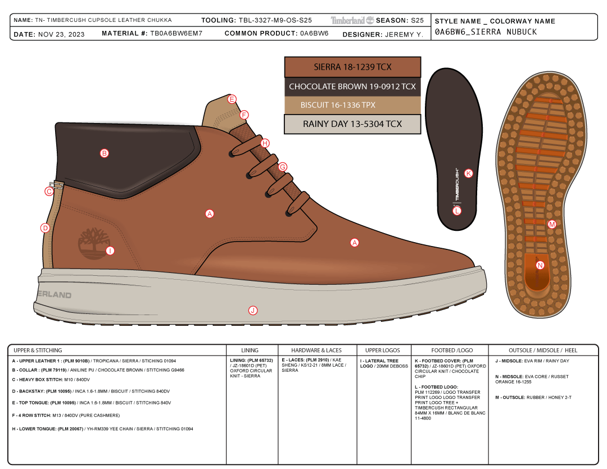Click callout marker J on the midsole
Image resolution: width=607 pixels, height=469 pixels.
point(253,311)
